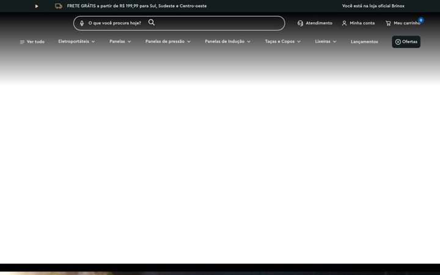This screenshot has width=440, height=275.
Task: Focus the search field 'O que você procura hoje?'
Action: (x=179, y=23)
